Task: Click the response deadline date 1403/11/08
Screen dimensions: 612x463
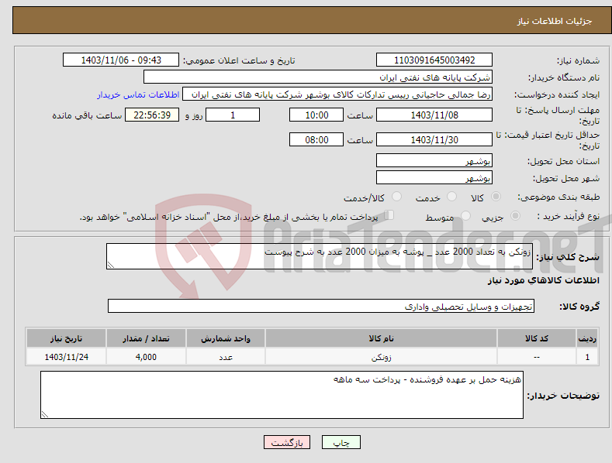Action: [x=434, y=115]
